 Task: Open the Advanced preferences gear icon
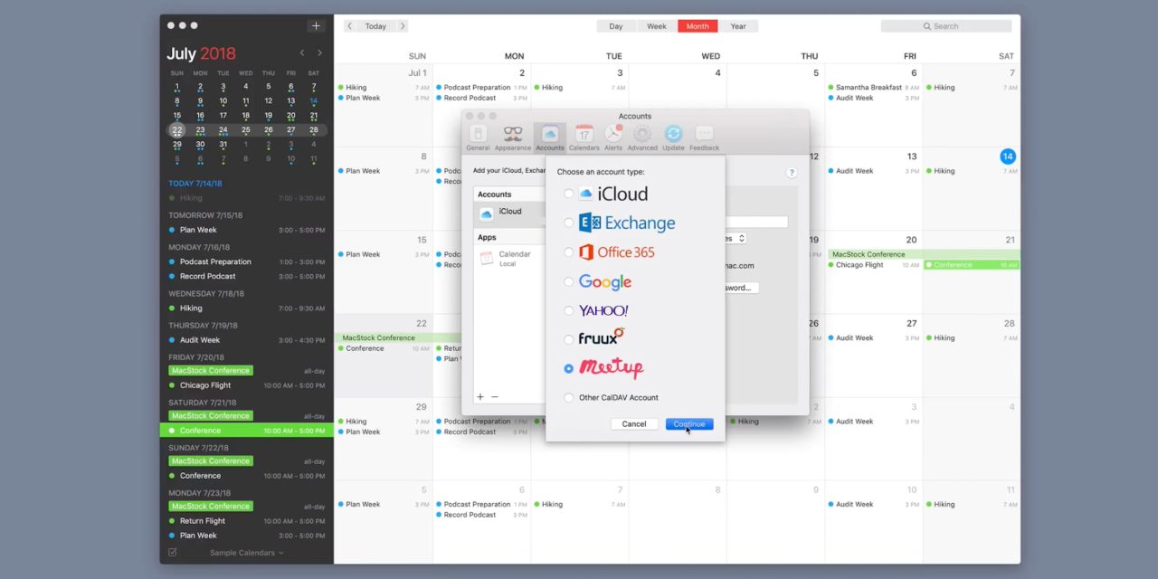(x=642, y=137)
